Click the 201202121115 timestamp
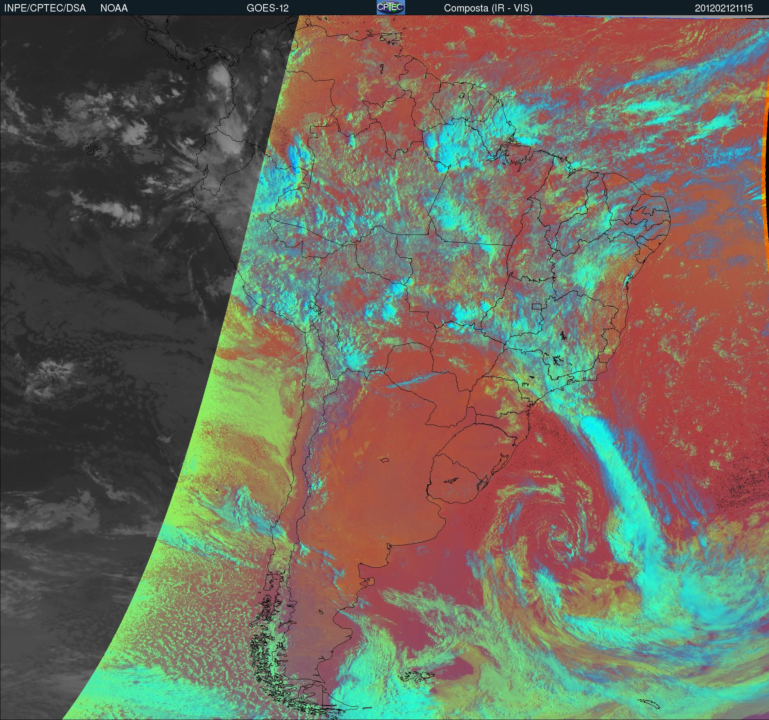This screenshot has height=720, width=769. click(724, 8)
